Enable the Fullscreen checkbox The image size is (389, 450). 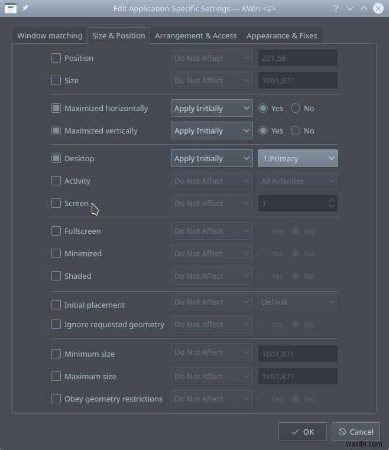(56, 231)
